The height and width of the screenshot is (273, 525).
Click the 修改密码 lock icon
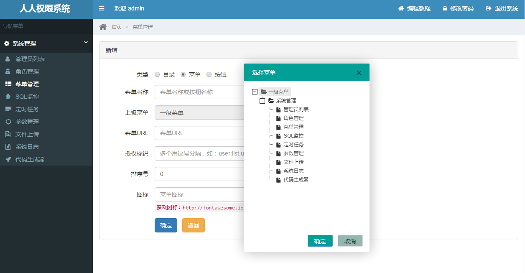pyautogui.click(x=445, y=8)
